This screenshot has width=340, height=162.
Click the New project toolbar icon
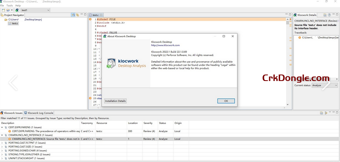click(x=3, y=10)
